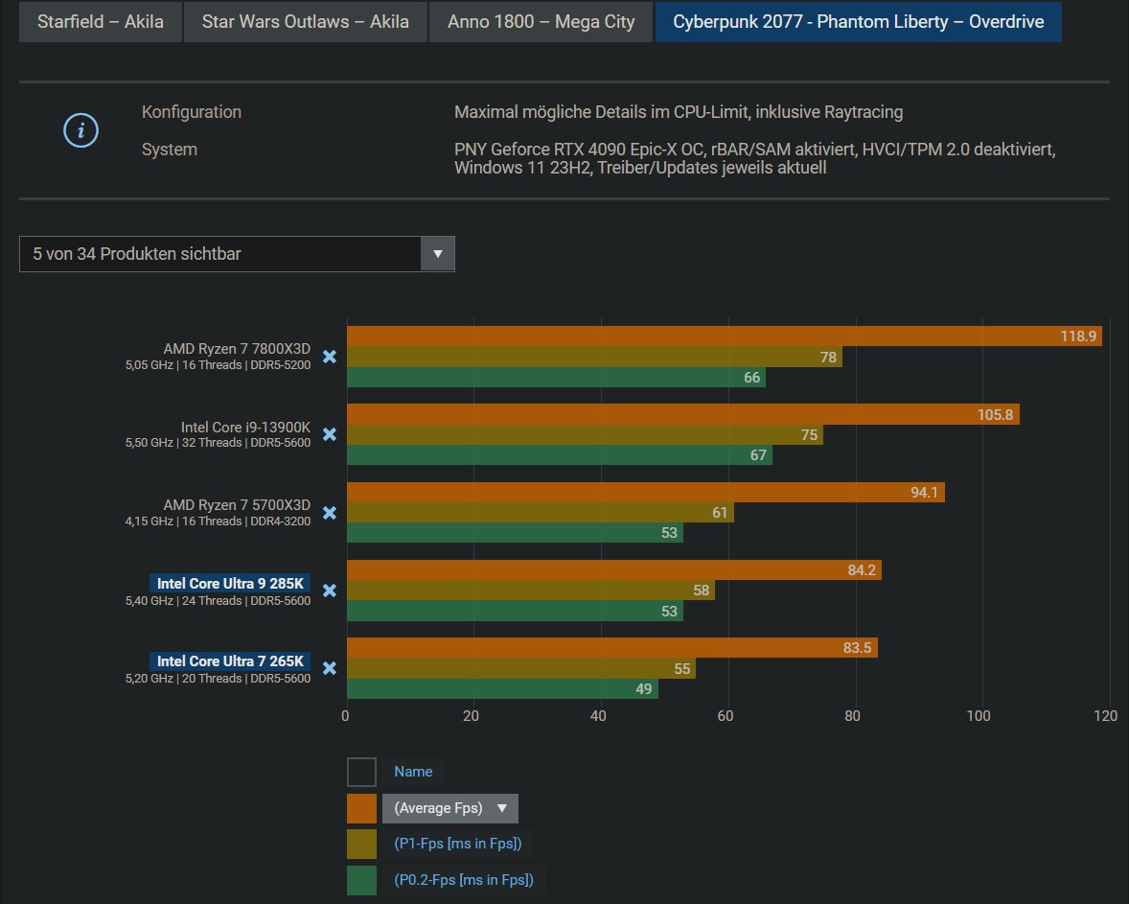The height and width of the screenshot is (904, 1129).
Task: Open the (Average Fps) sort dropdown
Action: pyautogui.click(x=450, y=808)
